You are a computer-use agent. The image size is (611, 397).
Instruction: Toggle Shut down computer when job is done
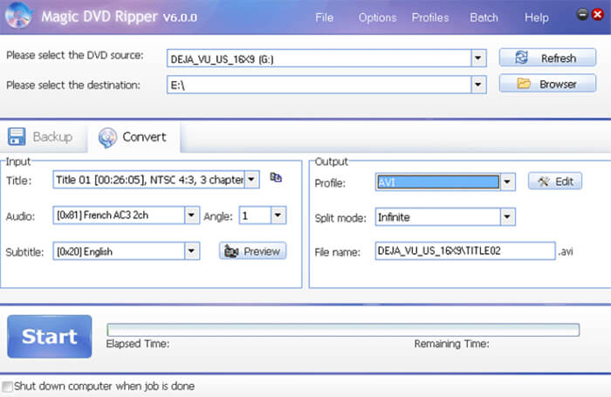(x=7, y=387)
